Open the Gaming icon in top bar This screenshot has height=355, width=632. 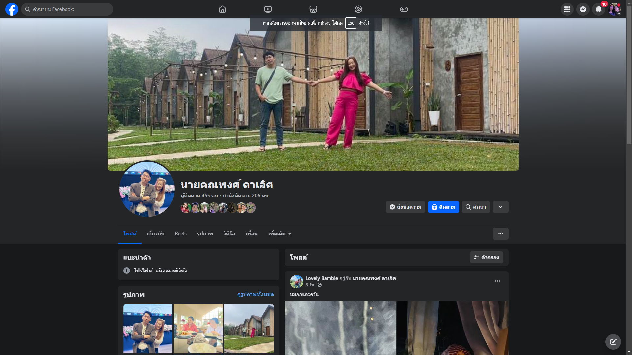[x=404, y=9]
